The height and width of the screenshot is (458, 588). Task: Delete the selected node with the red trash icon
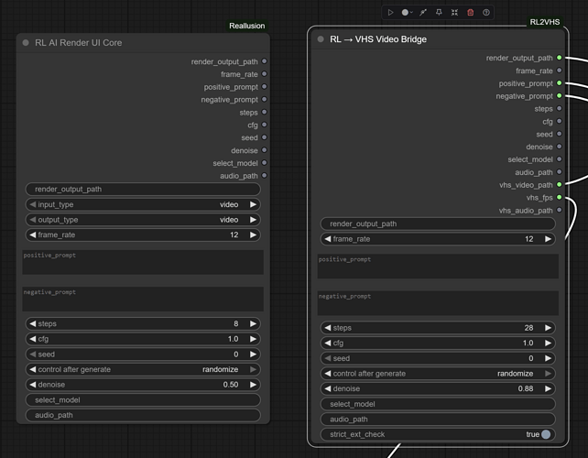(470, 13)
